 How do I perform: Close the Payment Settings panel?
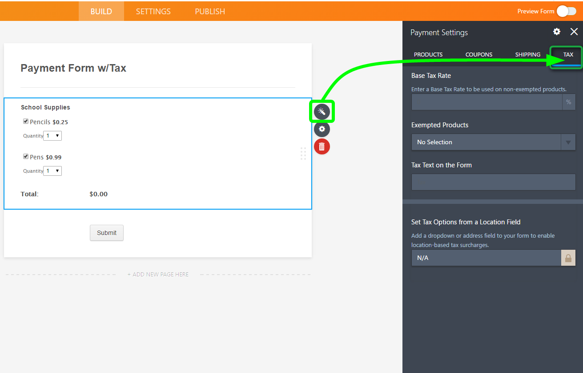click(574, 32)
